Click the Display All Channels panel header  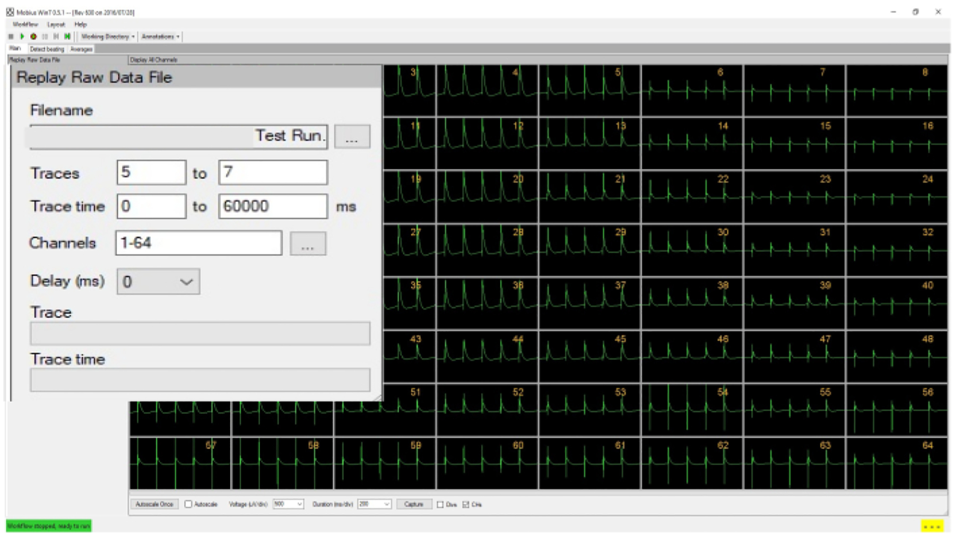point(537,60)
